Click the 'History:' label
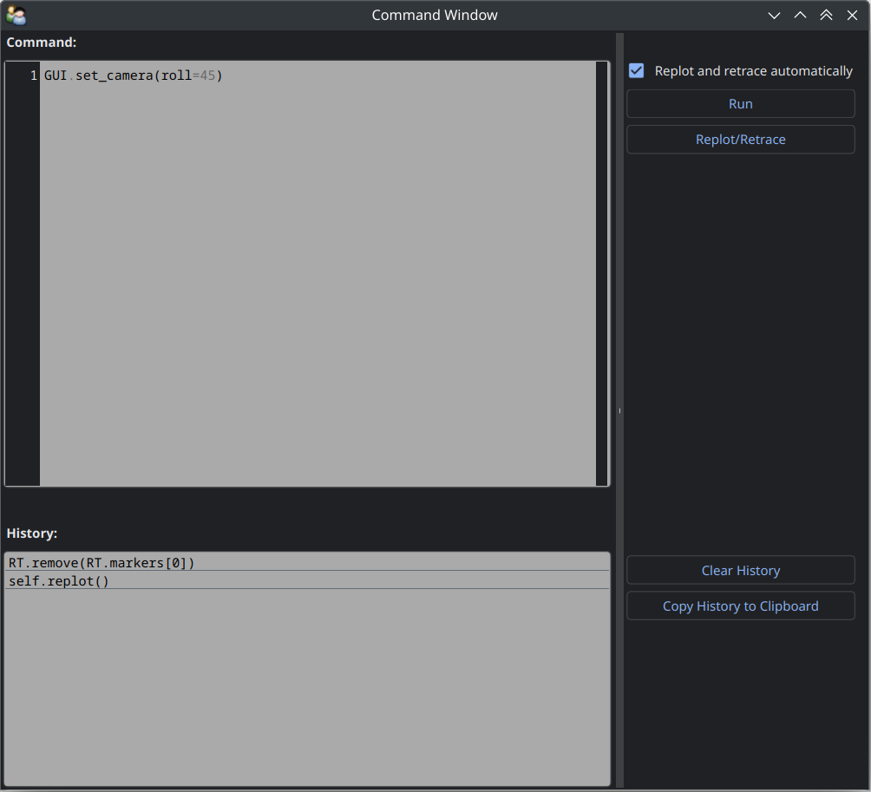 tap(31, 533)
